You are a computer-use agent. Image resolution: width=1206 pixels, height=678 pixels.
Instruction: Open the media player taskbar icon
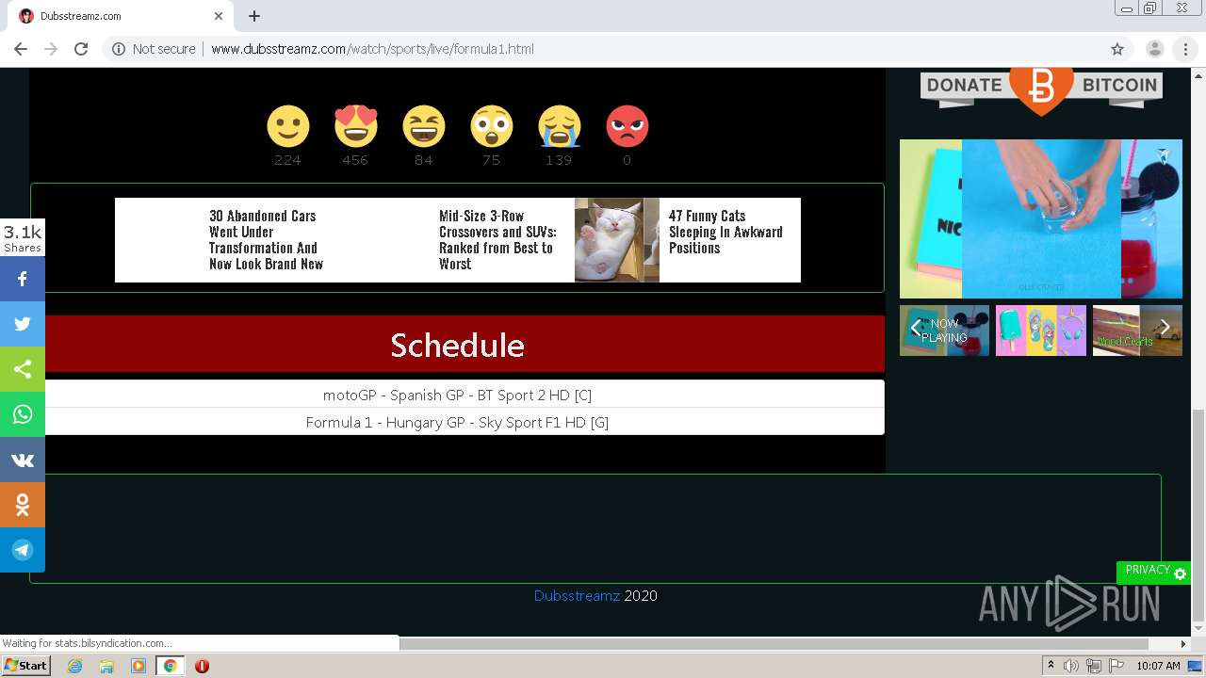click(x=139, y=666)
